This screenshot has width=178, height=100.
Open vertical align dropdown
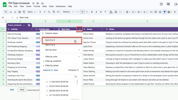(x=134, y=12)
